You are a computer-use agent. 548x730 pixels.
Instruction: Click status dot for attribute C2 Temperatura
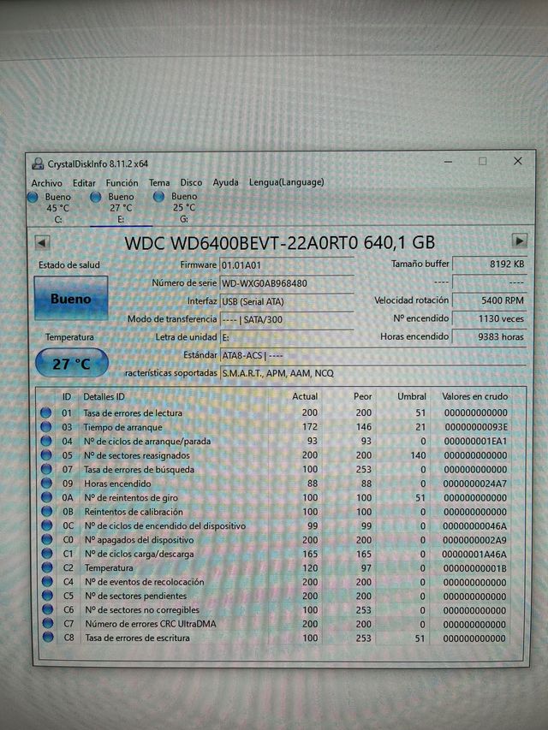pos(47,567)
